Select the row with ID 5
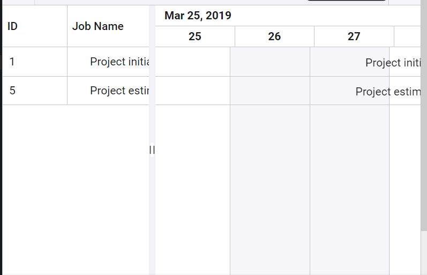Screen dimensions: 427x275 point(12,91)
